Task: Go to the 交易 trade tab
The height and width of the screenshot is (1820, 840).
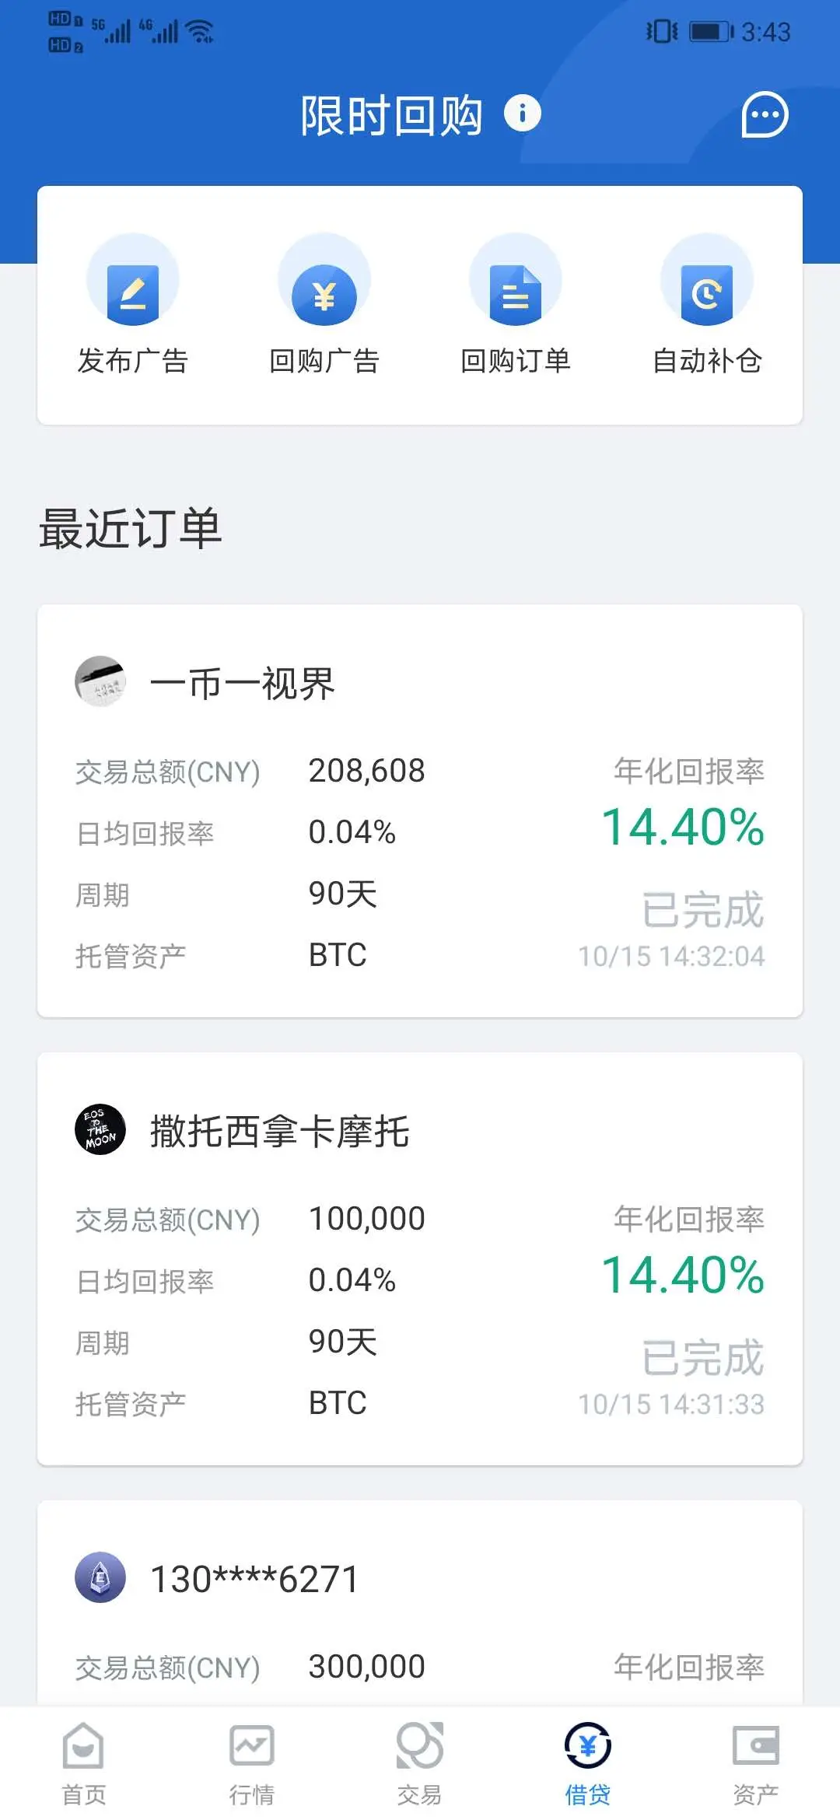Action: pos(420,1762)
